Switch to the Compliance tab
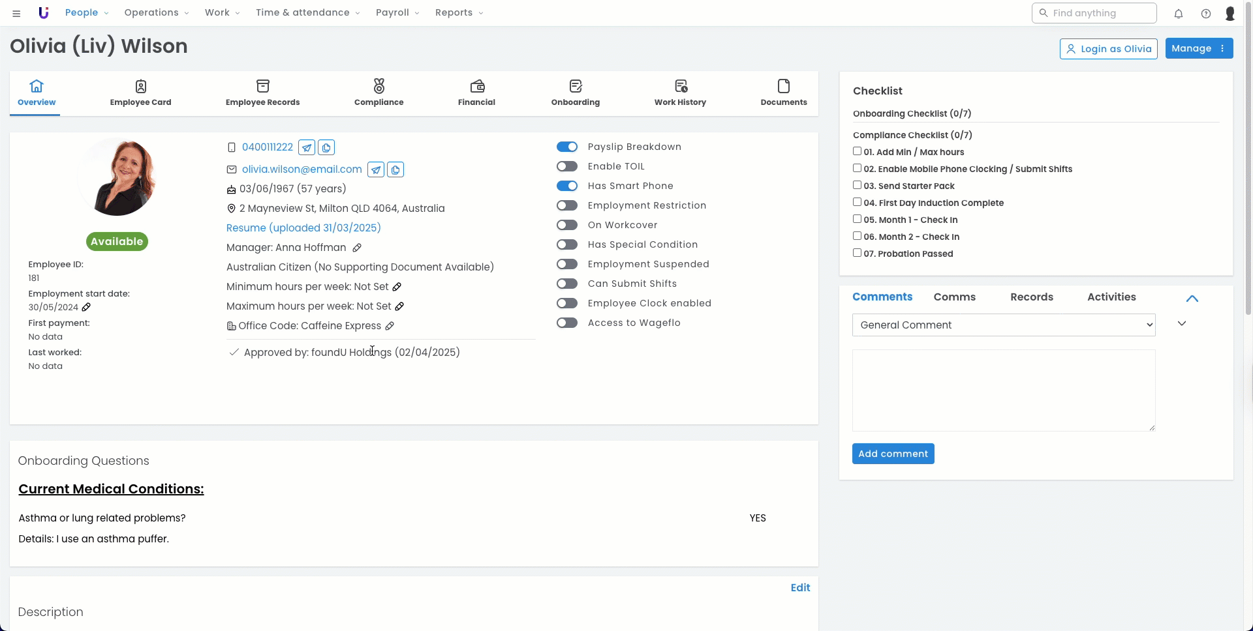The width and height of the screenshot is (1253, 631). pyautogui.click(x=379, y=93)
